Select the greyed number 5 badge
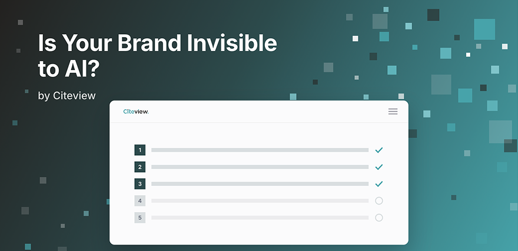 tap(140, 217)
